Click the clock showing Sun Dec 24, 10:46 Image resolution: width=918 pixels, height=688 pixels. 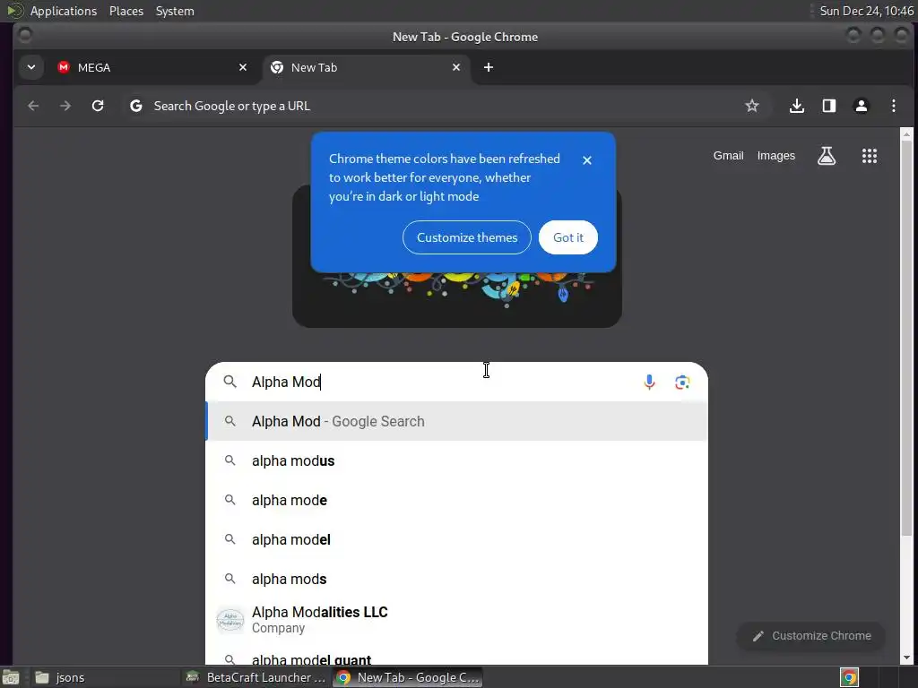pos(866,11)
